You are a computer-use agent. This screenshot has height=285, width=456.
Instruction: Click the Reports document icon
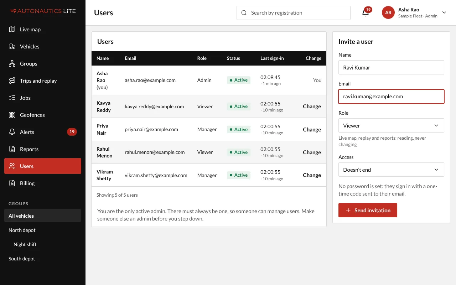12,149
